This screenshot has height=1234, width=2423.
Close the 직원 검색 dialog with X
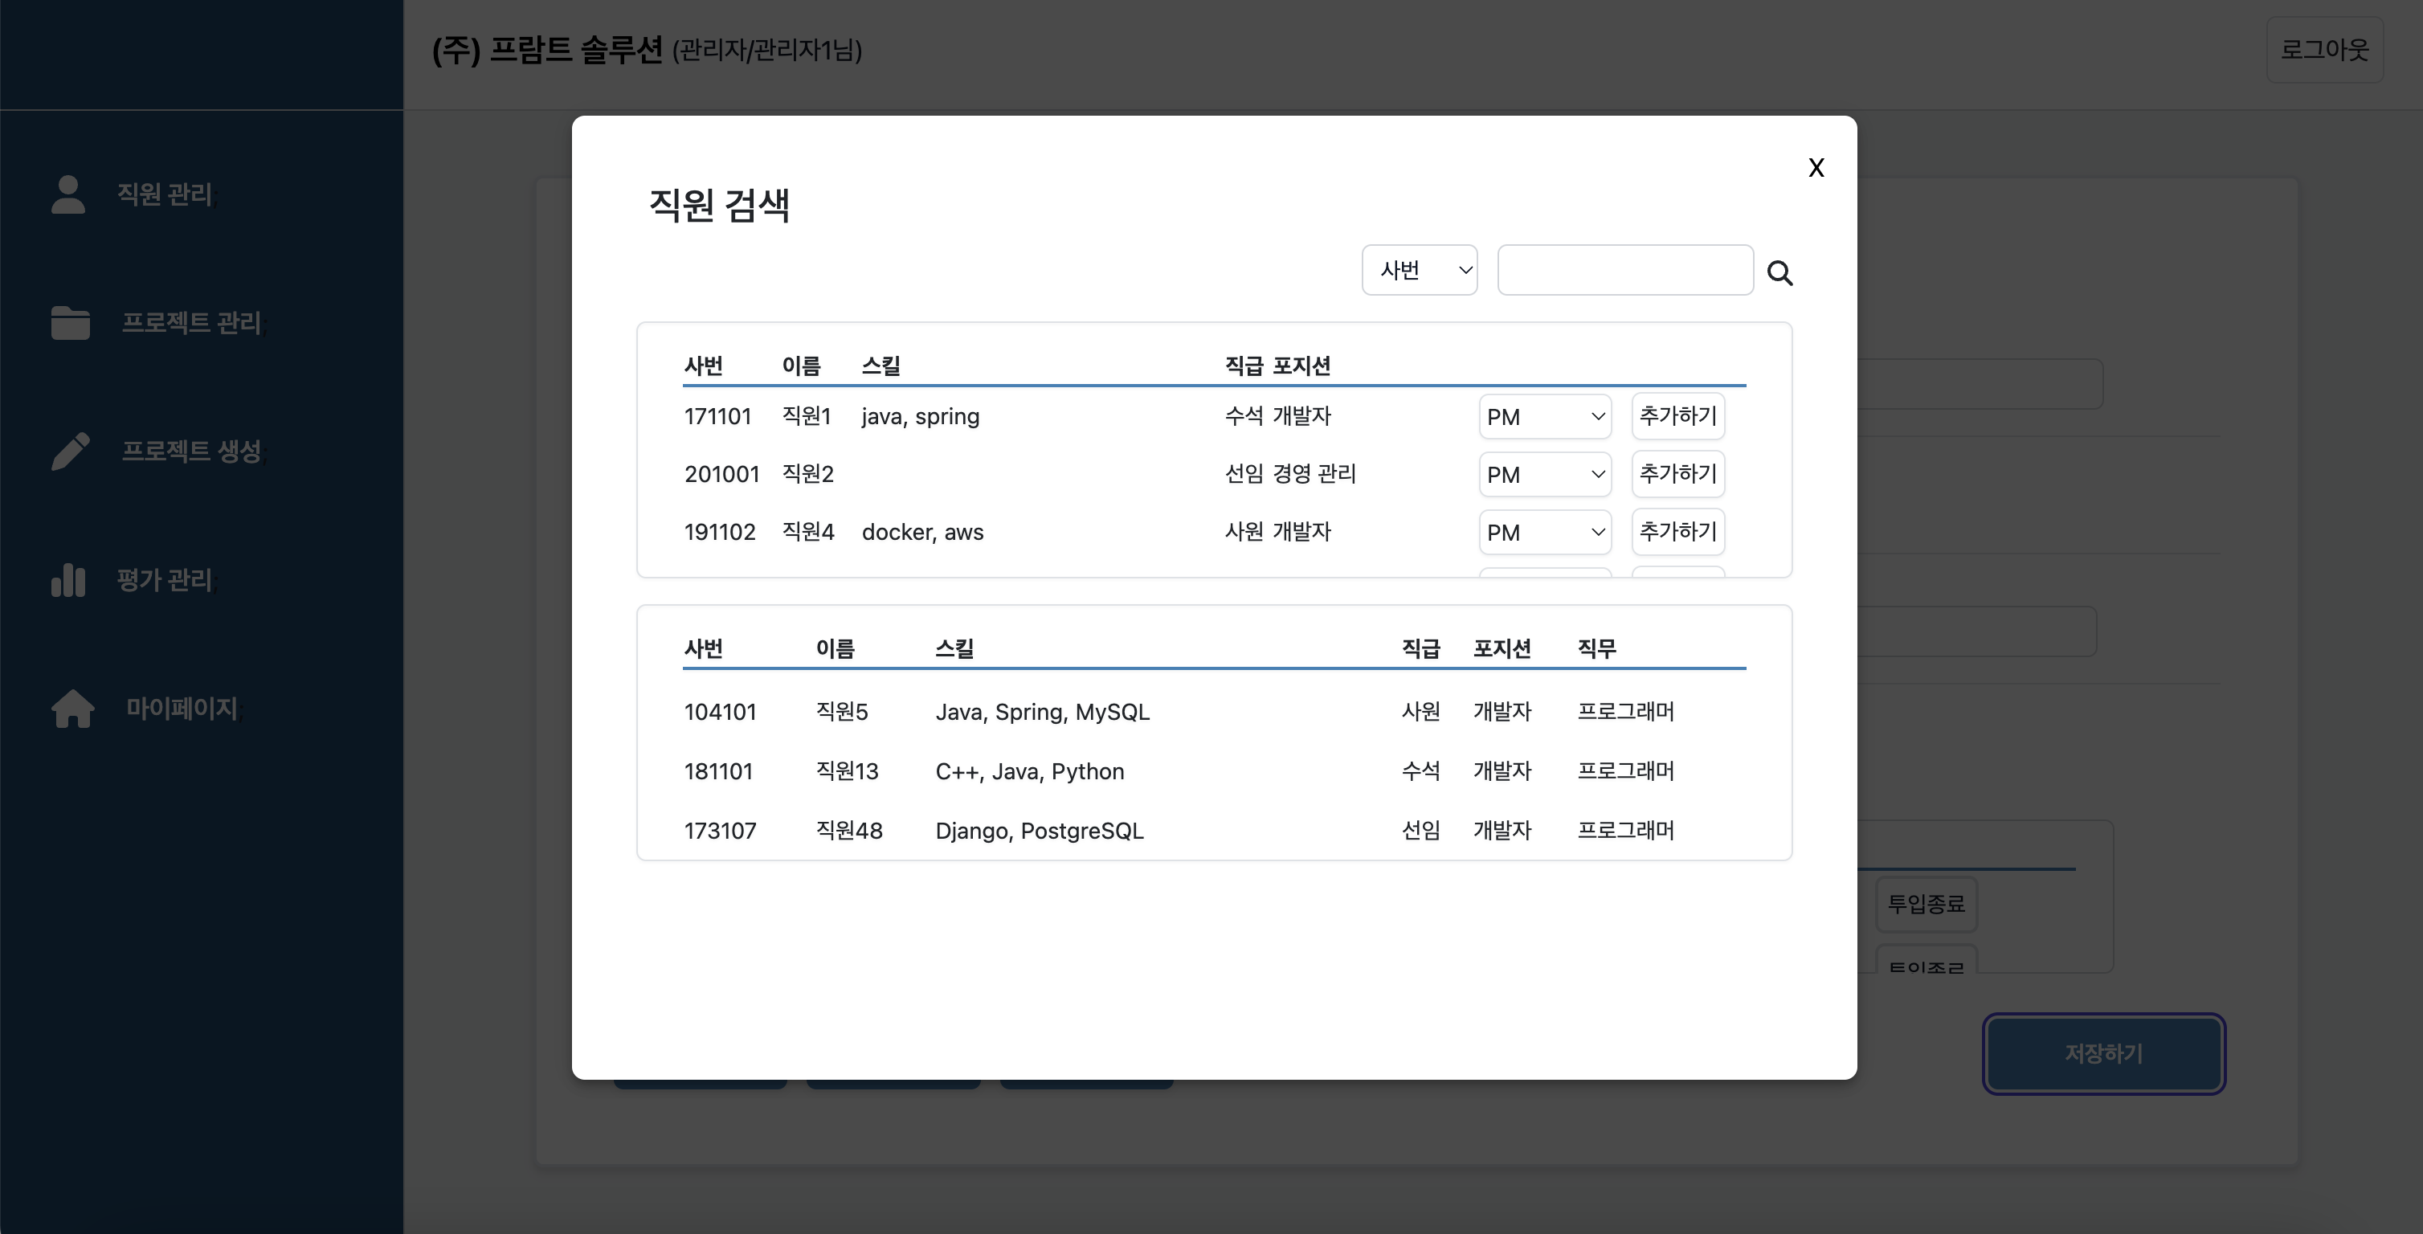1816,167
